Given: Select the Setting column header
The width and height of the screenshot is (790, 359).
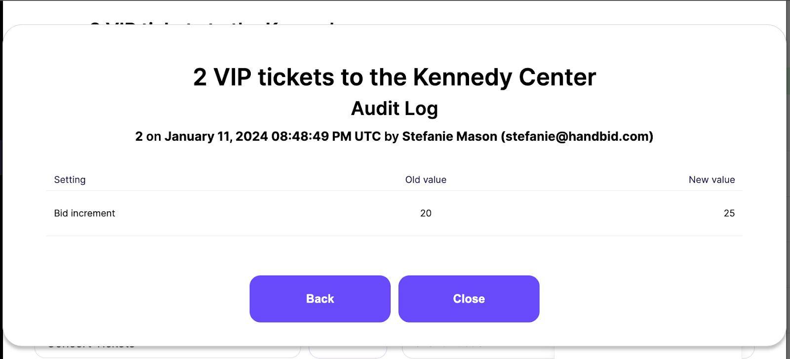Looking at the screenshot, I should tap(70, 180).
